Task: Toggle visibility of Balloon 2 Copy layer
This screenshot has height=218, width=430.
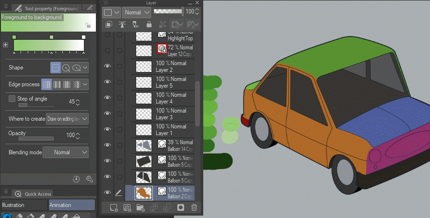Action: pos(107,193)
